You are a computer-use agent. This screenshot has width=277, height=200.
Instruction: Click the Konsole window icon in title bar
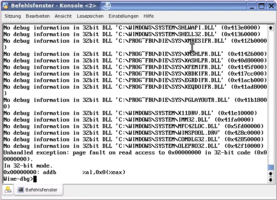(x=6, y=6)
